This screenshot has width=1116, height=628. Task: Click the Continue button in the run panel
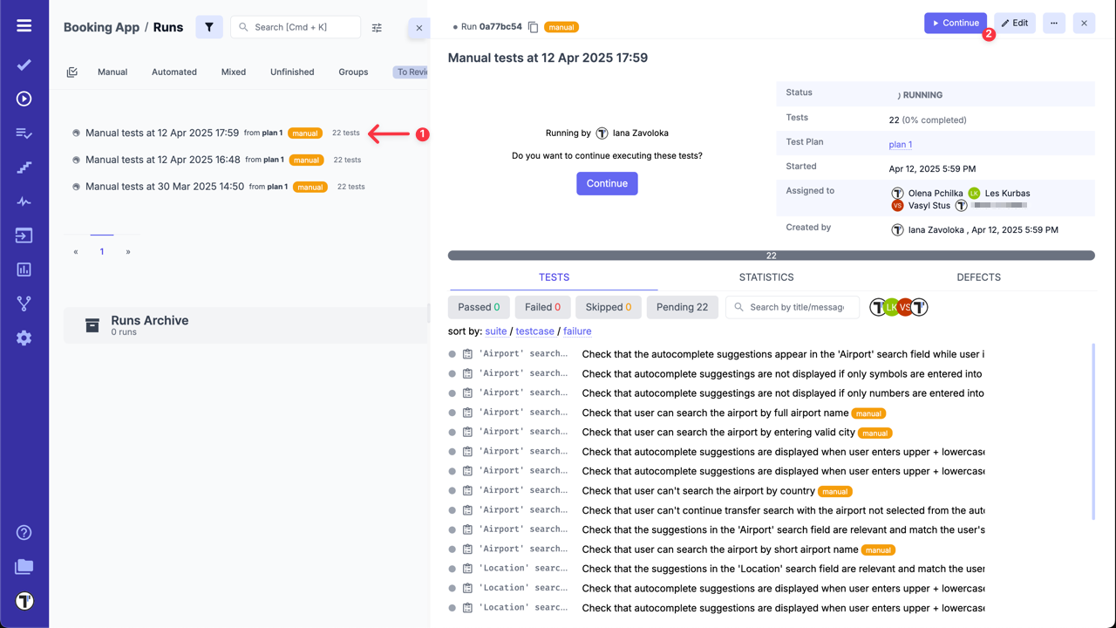(x=607, y=183)
